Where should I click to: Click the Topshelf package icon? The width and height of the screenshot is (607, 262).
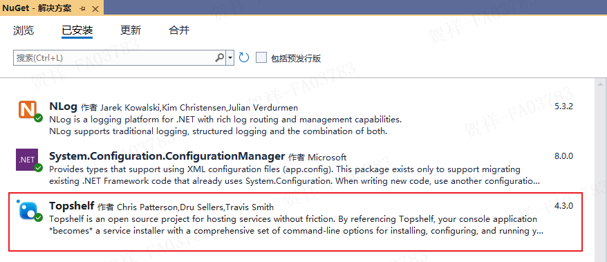pyautogui.click(x=28, y=209)
